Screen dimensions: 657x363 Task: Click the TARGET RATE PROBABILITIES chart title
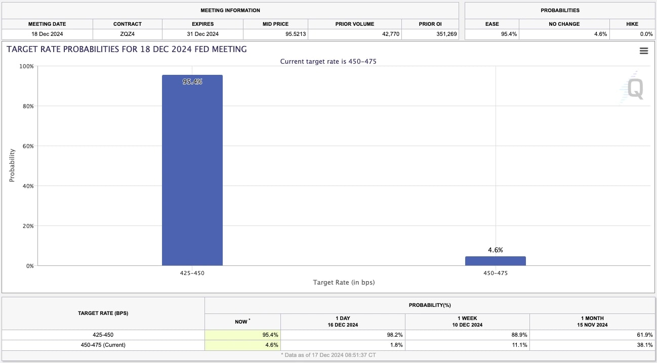127,49
